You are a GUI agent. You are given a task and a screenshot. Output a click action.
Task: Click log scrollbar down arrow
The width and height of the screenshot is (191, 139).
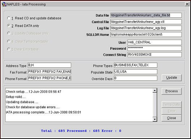[155, 119]
